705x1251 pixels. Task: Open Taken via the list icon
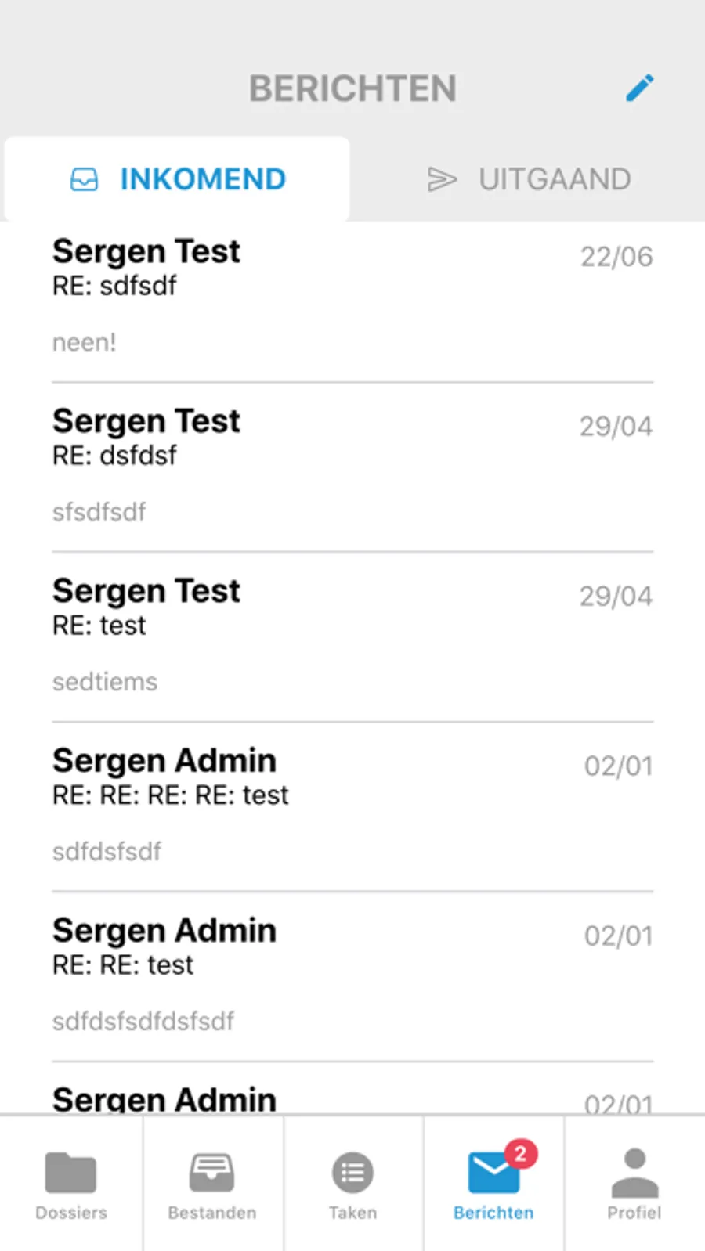coord(352,1172)
